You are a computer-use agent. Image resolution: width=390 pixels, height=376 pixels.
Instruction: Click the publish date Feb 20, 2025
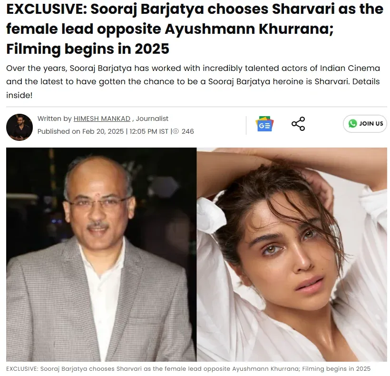[x=103, y=131]
